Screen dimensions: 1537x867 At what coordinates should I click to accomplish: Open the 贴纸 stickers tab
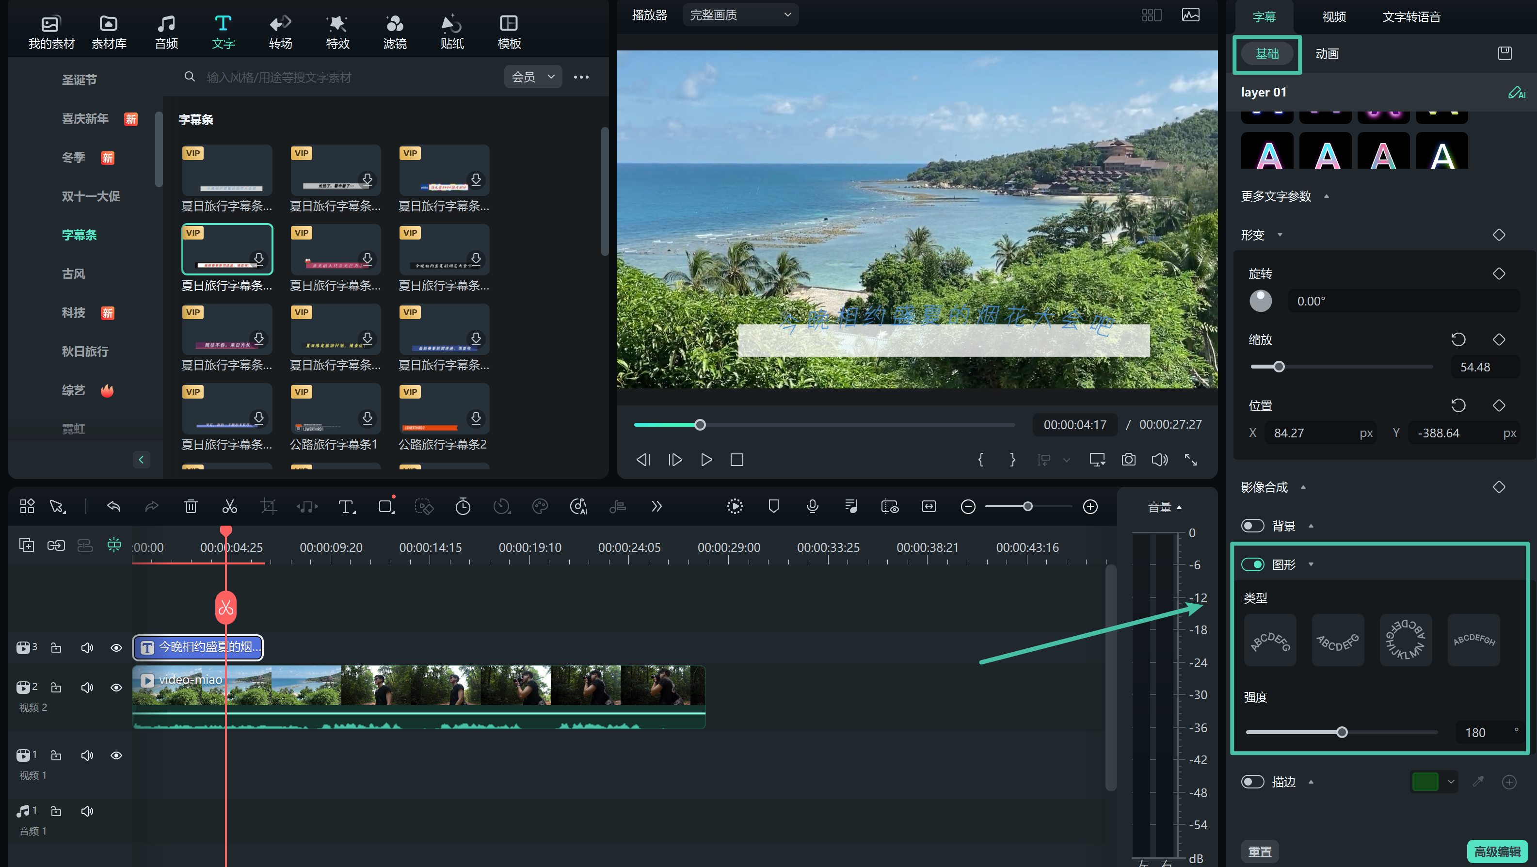[x=452, y=32]
